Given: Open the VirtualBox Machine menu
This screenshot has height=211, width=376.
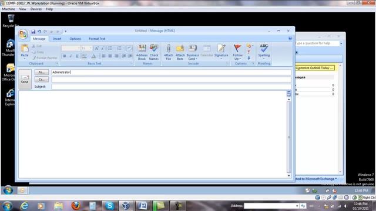Looking at the screenshot, I should [8, 9].
